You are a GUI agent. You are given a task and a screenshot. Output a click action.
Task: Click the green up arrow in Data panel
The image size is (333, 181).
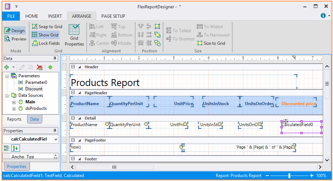click(50, 67)
